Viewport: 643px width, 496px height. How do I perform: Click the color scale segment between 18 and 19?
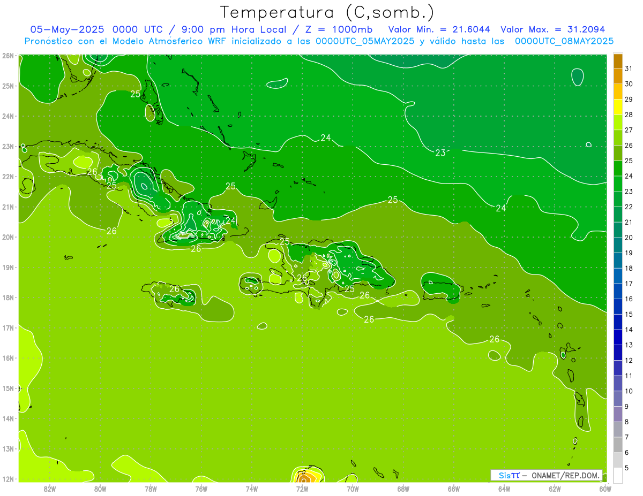(x=618, y=261)
